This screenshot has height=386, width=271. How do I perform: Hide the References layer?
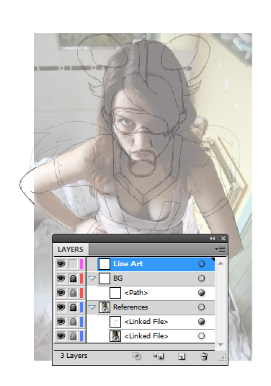(x=61, y=307)
